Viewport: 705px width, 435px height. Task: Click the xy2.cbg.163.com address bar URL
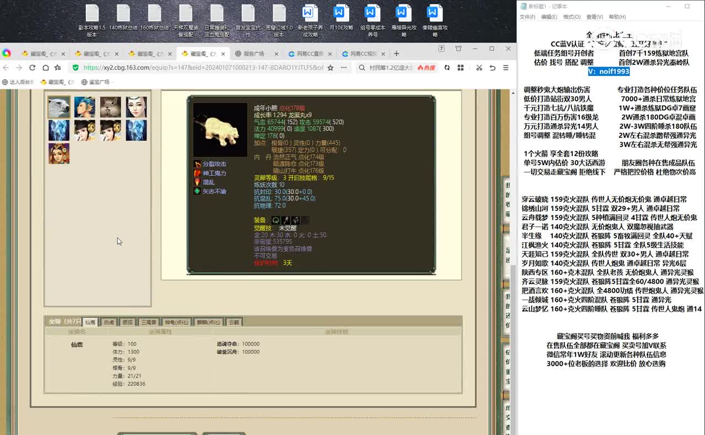click(x=204, y=68)
